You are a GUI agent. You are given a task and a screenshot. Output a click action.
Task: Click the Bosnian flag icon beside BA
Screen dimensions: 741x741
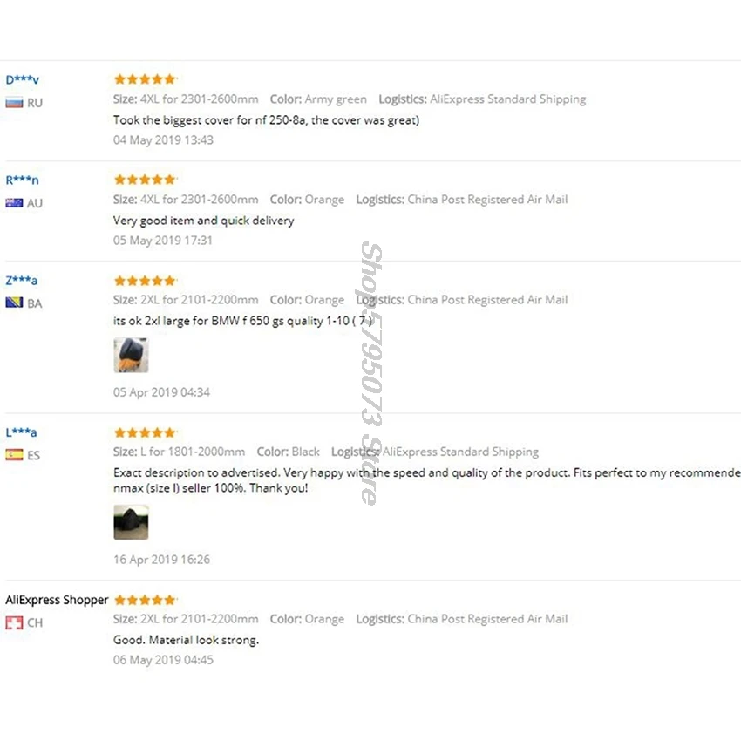coord(14,303)
